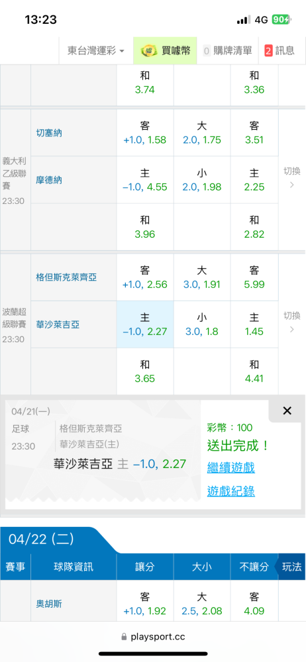Choose 摩德納 主 2.25 no-handicap odds
The image size is (306, 662).
pos(254,180)
